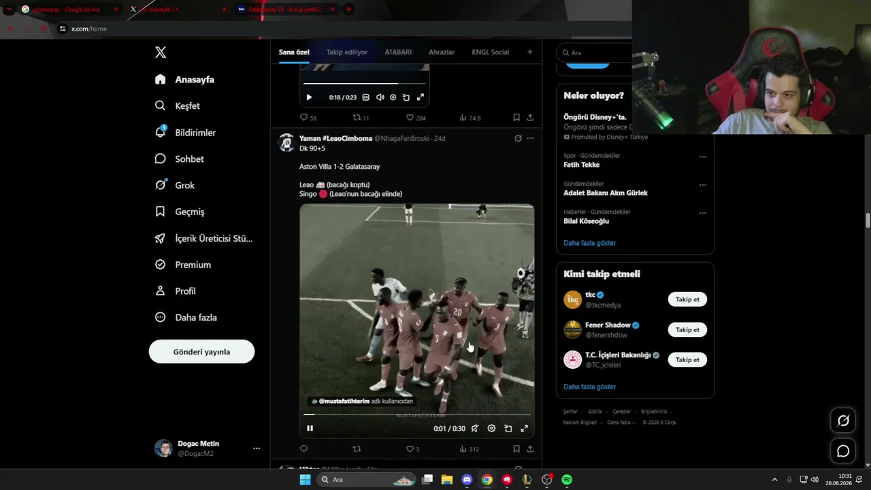871x490 pixels.
Task: Follow the Fener Shadow account
Action: coord(687,329)
